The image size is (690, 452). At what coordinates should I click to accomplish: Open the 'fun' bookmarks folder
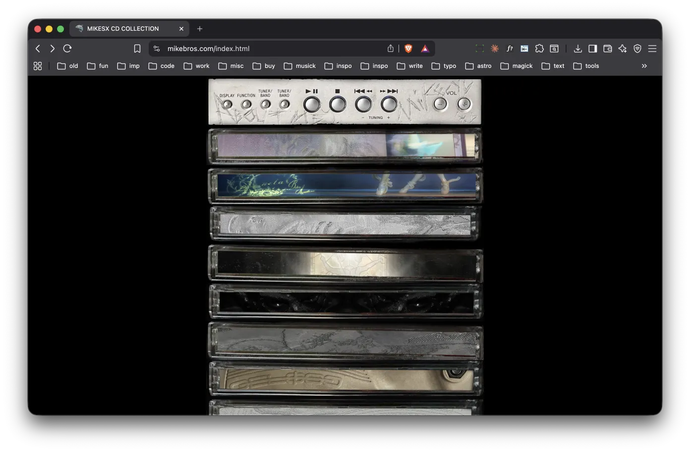[98, 66]
